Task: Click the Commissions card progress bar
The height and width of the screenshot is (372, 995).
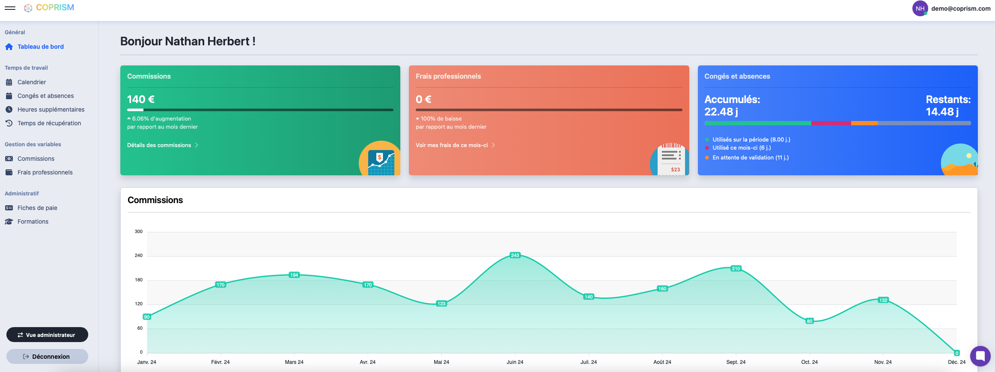Action: coord(260,110)
